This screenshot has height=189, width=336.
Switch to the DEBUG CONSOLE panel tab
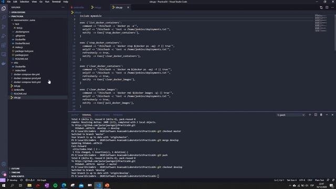point(102,115)
